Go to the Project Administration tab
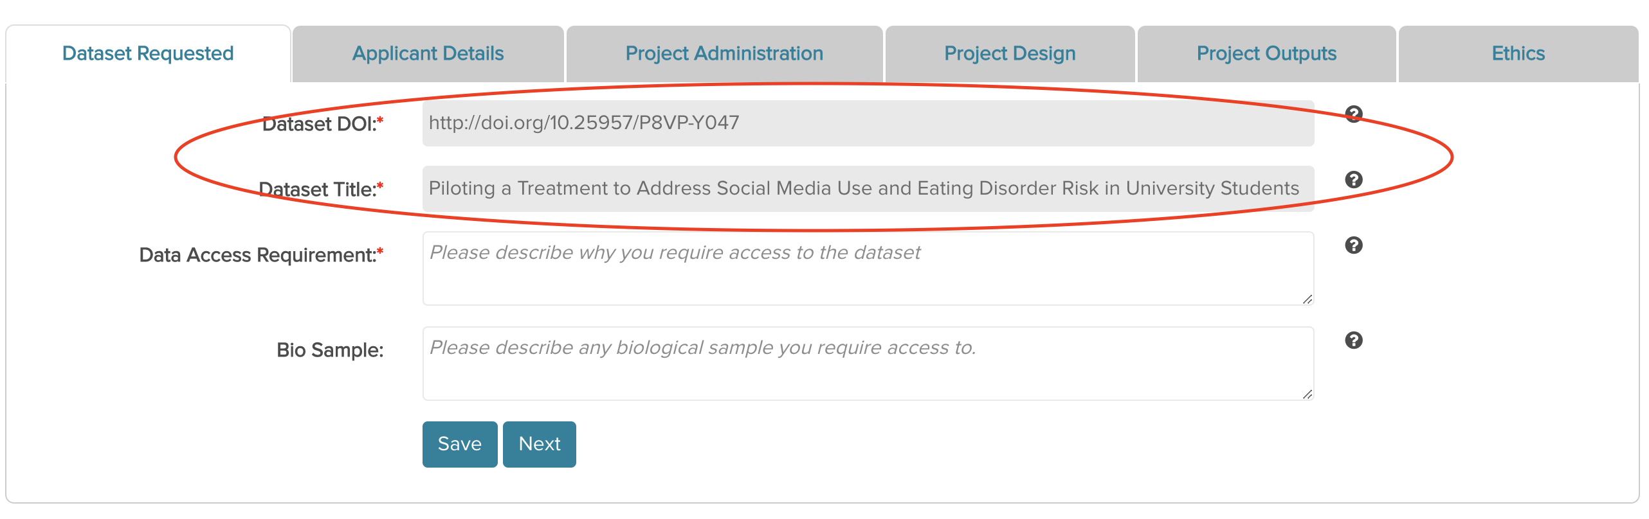 724,54
